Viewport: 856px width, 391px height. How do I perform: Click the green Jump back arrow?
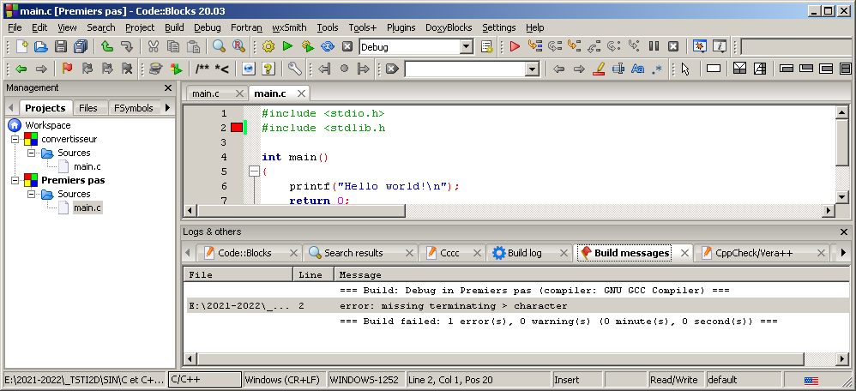click(21, 69)
